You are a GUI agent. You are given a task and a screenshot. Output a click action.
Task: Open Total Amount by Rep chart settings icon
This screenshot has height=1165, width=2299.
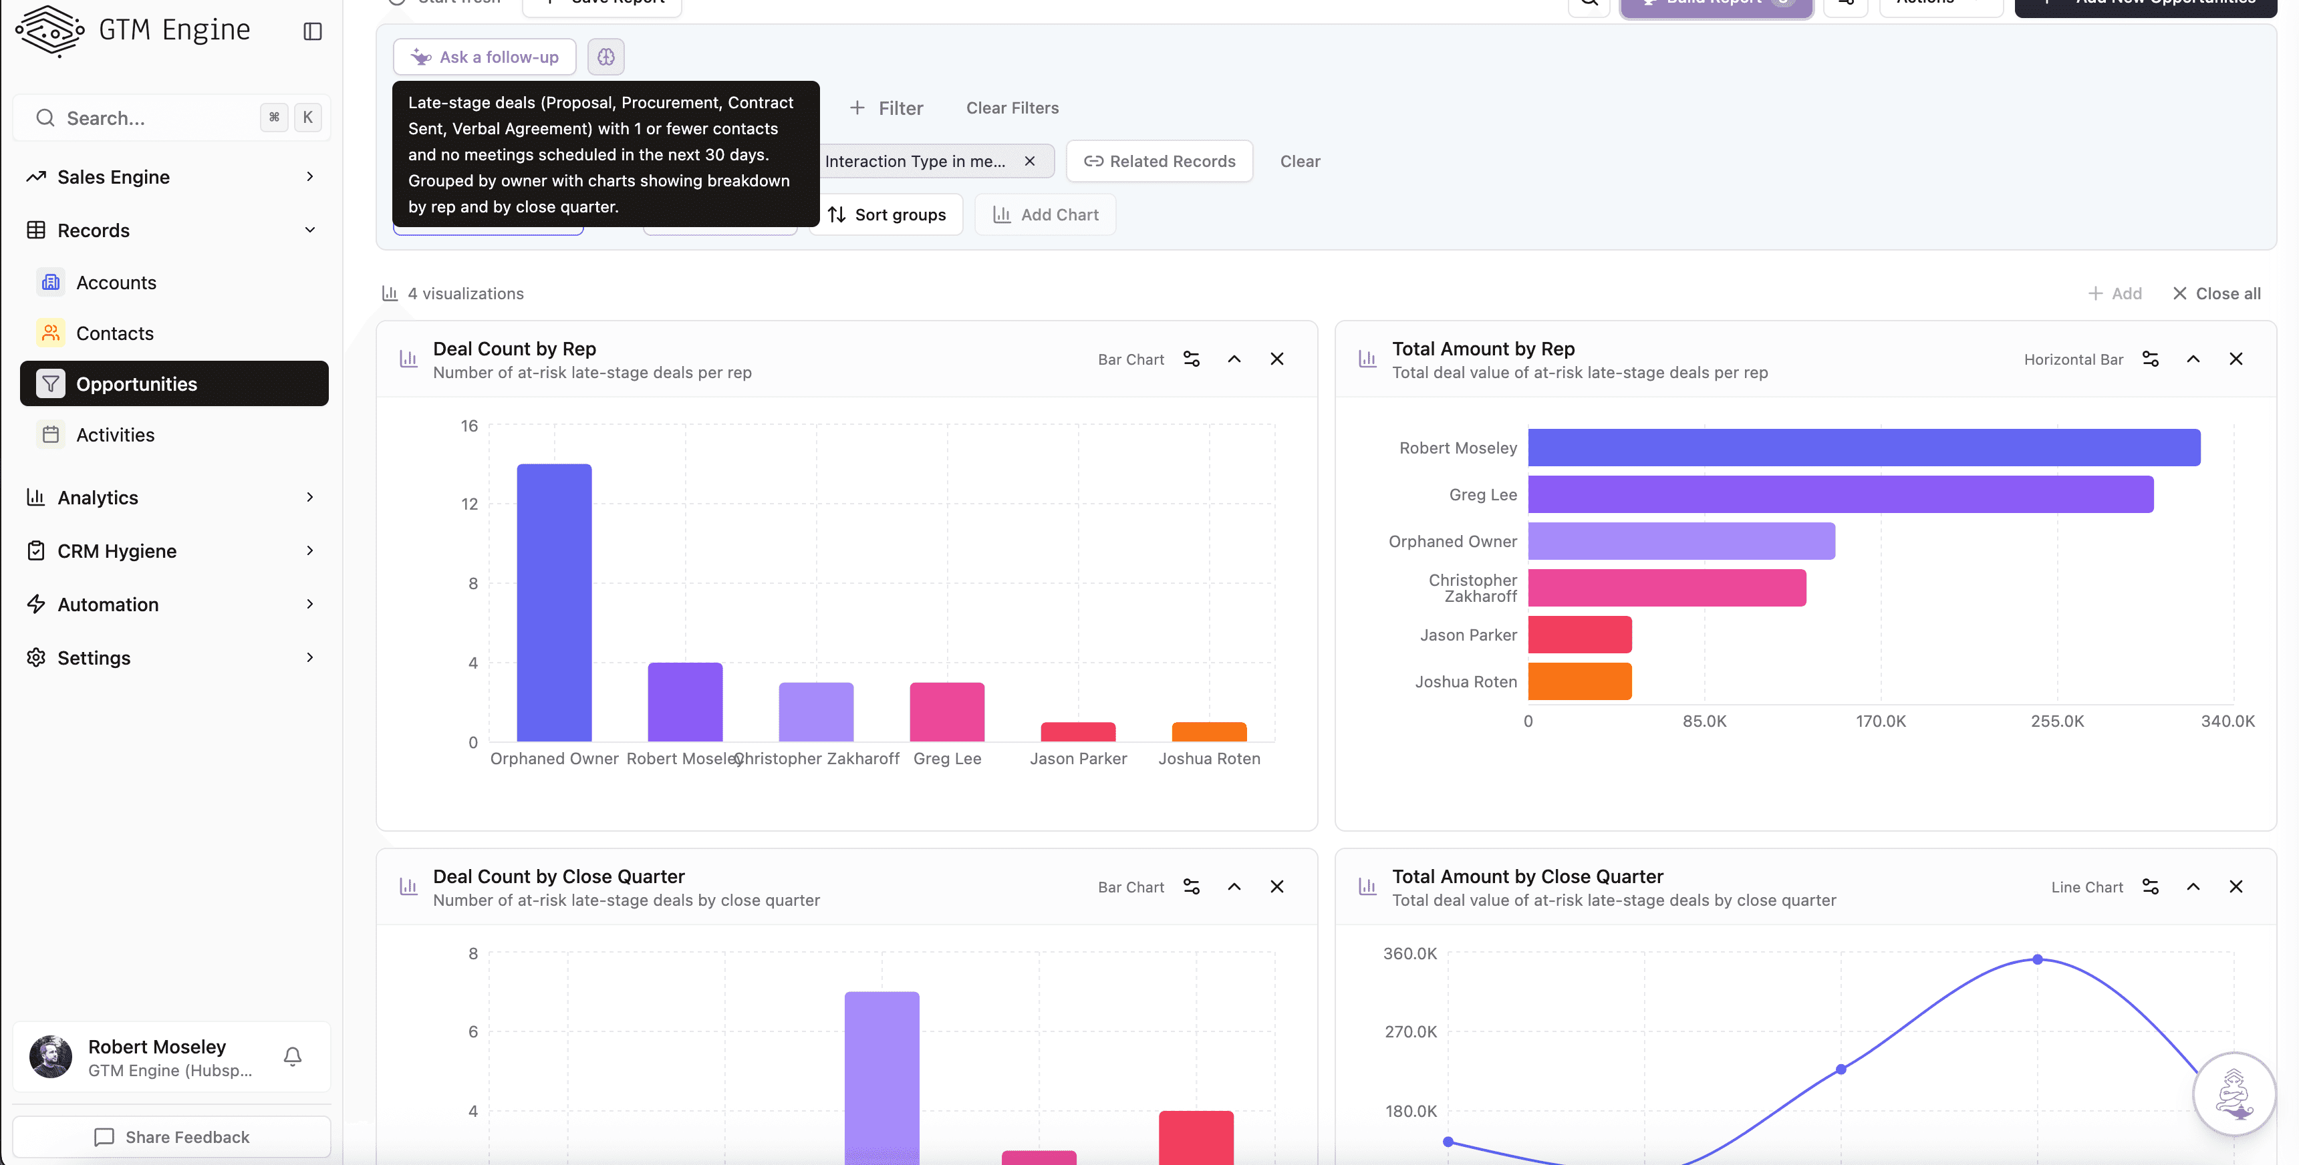click(2150, 359)
